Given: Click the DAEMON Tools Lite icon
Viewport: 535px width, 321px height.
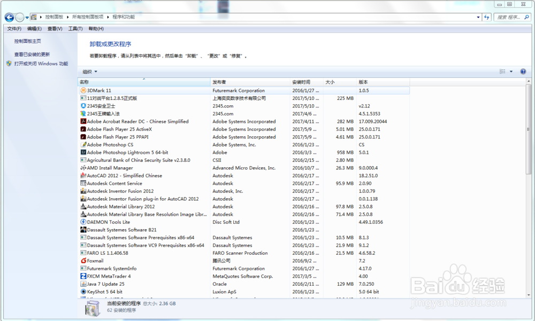Looking at the screenshot, I should click(x=83, y=222).
